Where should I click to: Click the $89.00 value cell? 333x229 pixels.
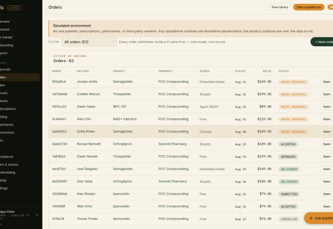click(x=265, y=106)
